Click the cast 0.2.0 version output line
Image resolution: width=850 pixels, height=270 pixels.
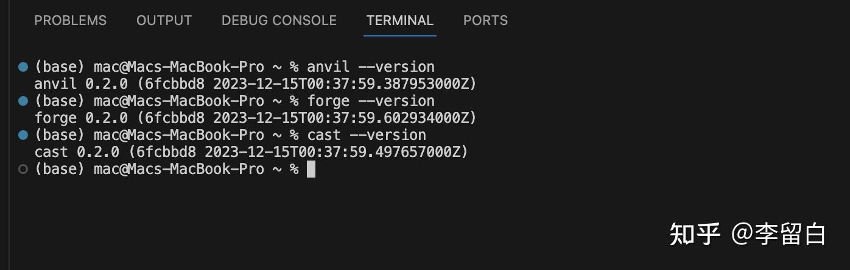click(x=251, y=151)
